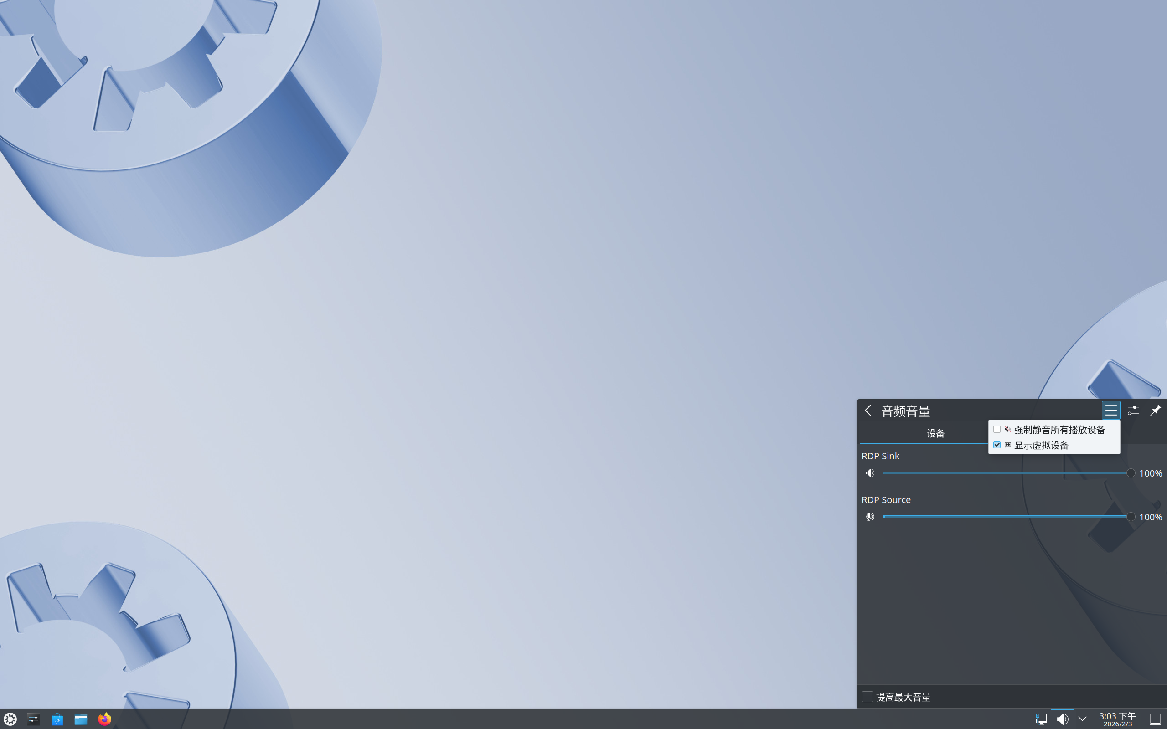The image size is (1167, 729).
Task: Close the hamburger menu button
Action: [1110, 411]
